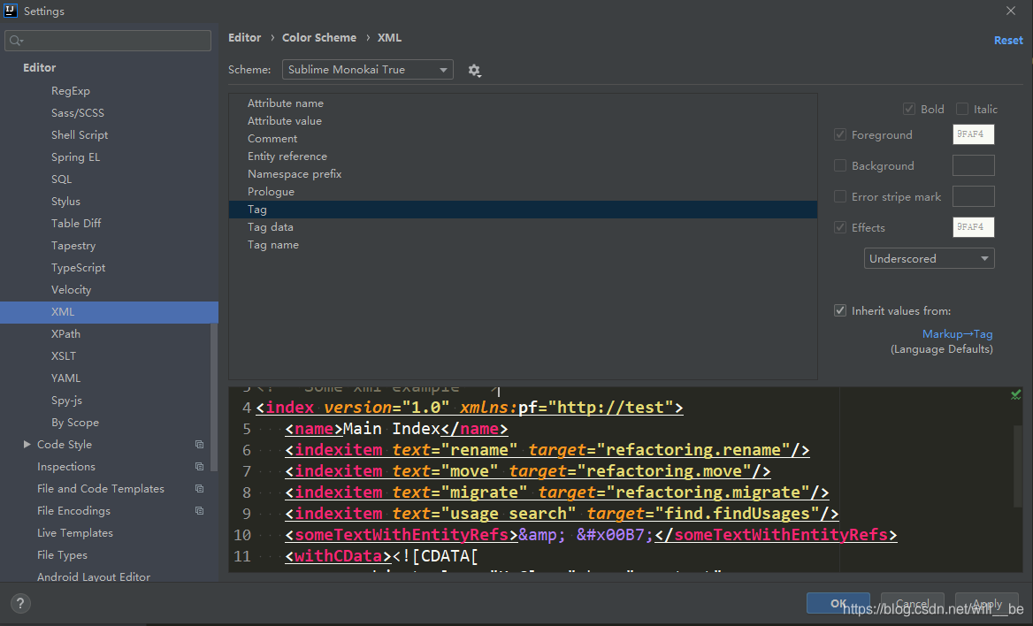
Task: Close the Settings dialog window
Action: (x=1011, y=11)
